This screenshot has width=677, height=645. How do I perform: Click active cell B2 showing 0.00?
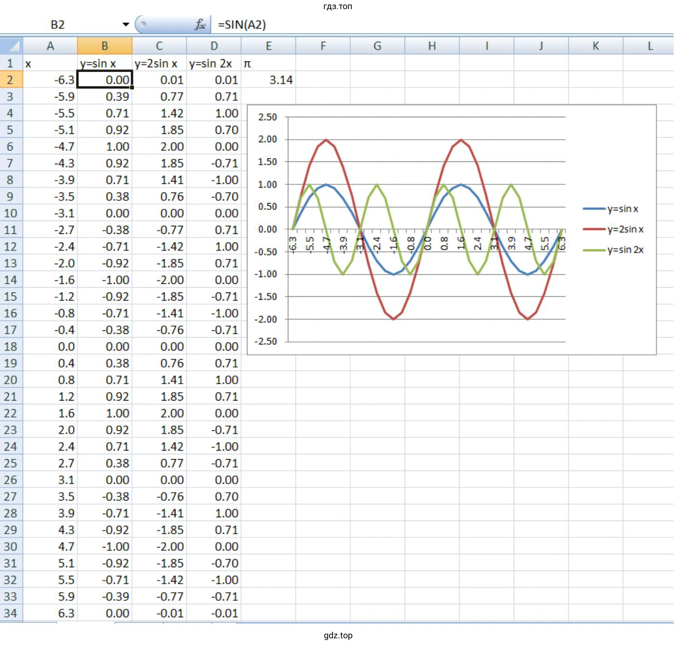[x=105, y=80]
